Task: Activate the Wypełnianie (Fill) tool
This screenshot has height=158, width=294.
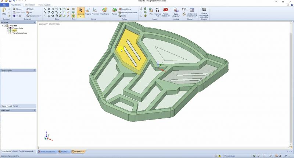Action: (x=104, y=11)
